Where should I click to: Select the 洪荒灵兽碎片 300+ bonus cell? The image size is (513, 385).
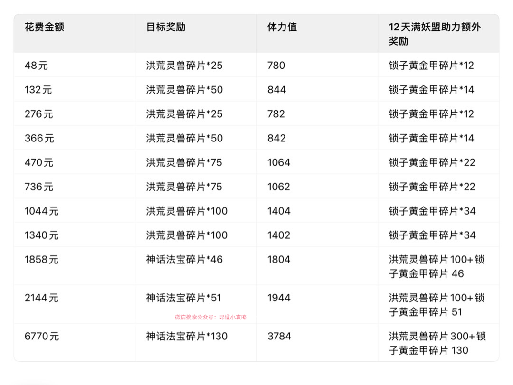point(437,343)
